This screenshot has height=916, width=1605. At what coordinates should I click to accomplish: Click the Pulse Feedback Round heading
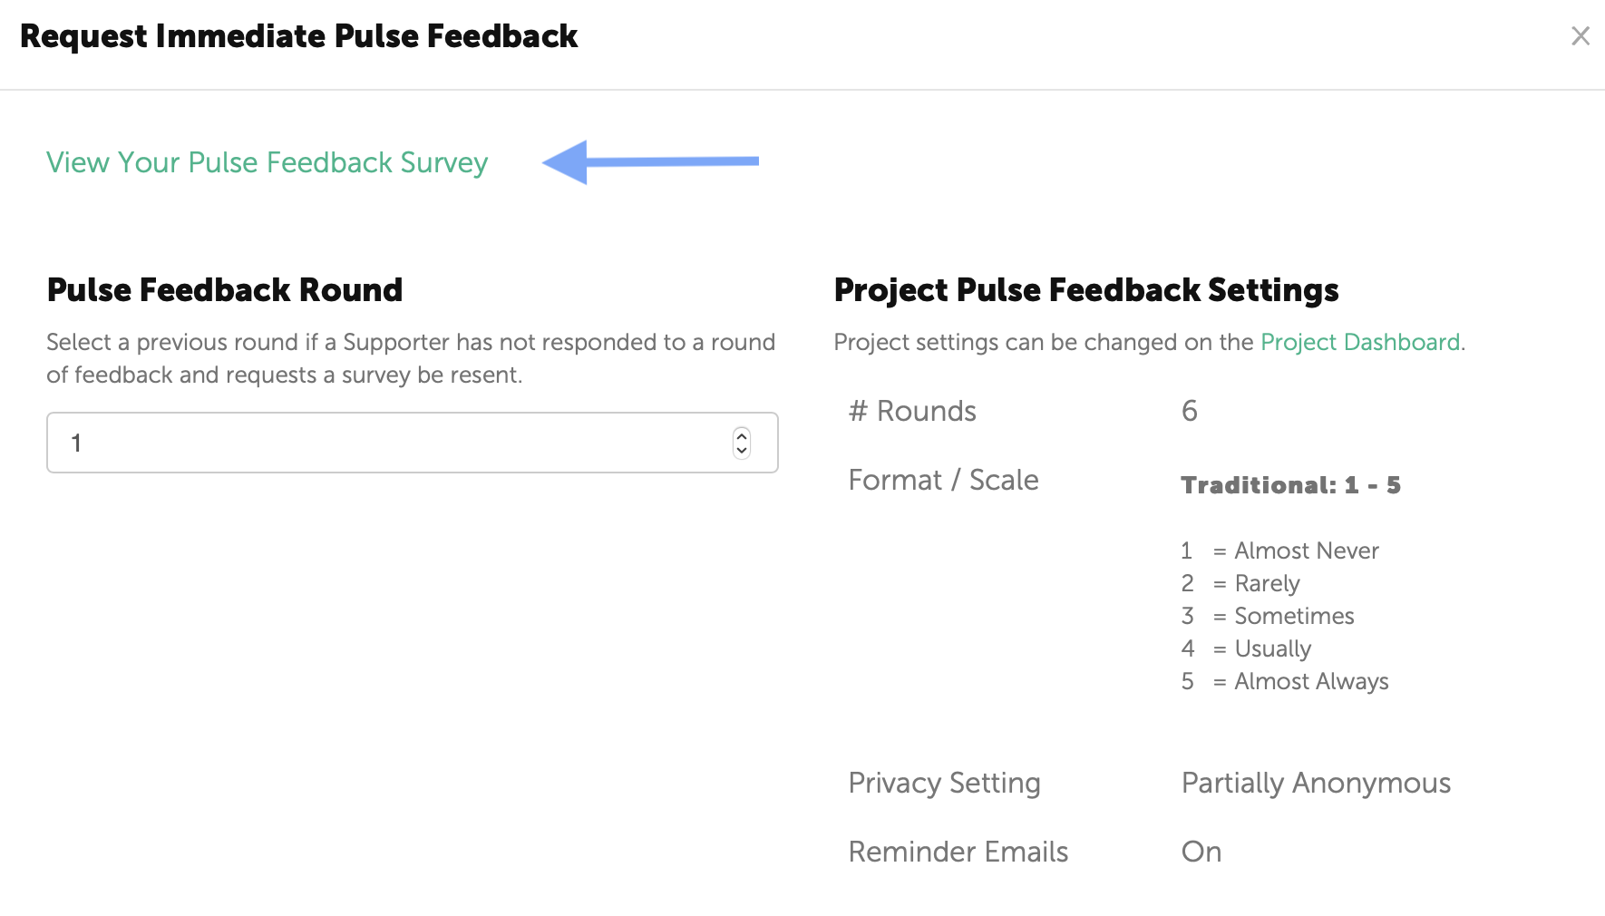[x=224, y=290]
